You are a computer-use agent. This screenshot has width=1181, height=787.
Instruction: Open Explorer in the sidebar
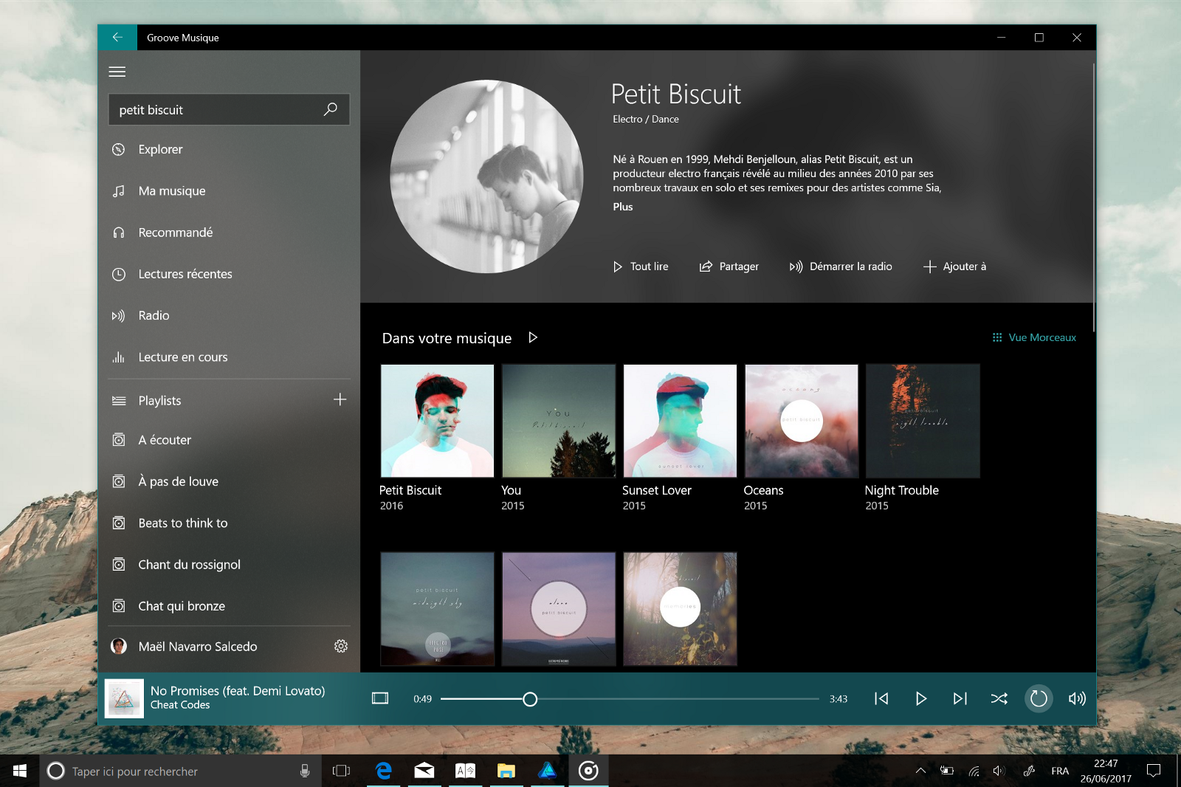229,149
